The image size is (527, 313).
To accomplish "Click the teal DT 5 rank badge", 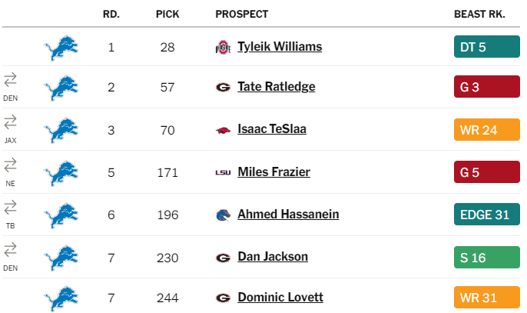I will (487, 47).
